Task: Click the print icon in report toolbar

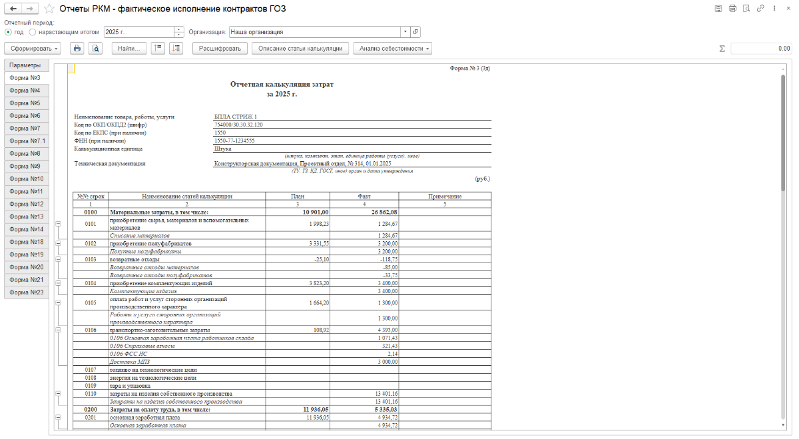Action: tap(77, 49)
